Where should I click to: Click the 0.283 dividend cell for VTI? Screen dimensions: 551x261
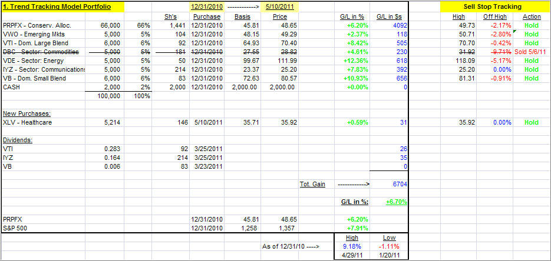tap(105, 149)
